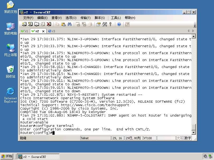214x160 pixels.
Task: Switch to the r1 session tab
Action: [24, 31]
